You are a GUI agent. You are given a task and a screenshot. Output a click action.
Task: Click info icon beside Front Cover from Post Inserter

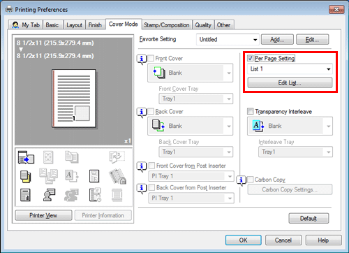click(x=142, y=167)
